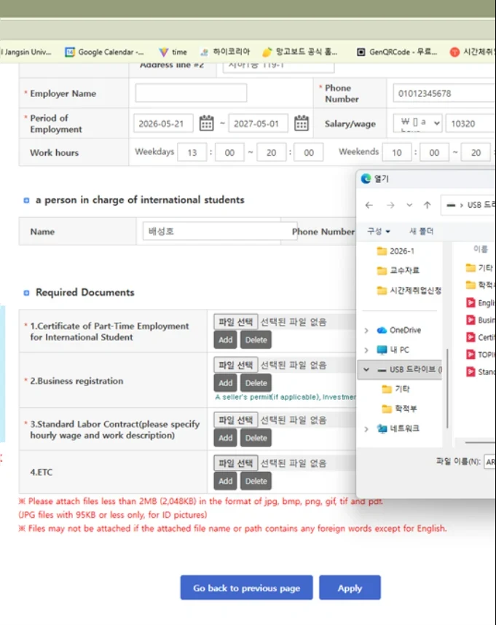Sort files by 이름 column header

(x=481, y=249)
